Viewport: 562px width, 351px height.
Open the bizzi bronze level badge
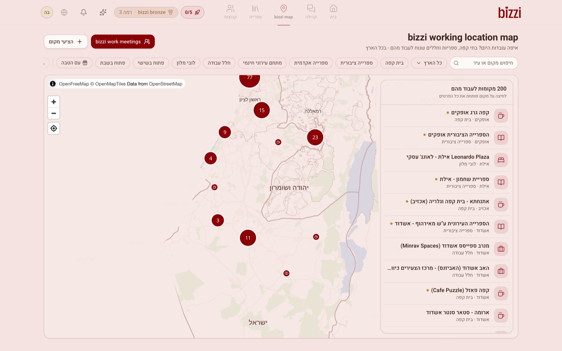(146, 12)
